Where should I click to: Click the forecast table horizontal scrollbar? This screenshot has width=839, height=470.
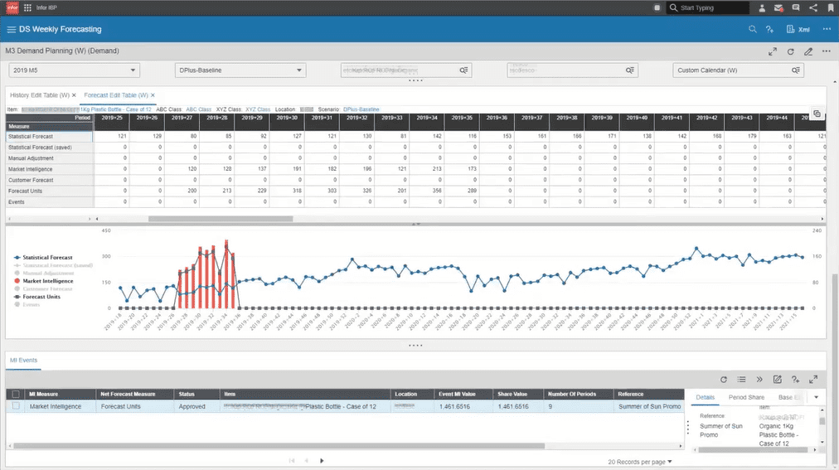point(221,219)
